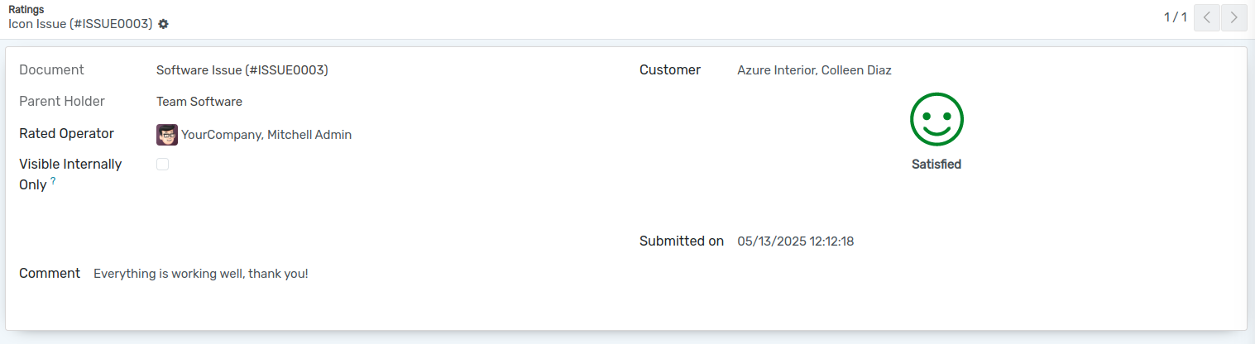The height and width of the screenshot is (344, 1255).
Task: Click the Document field label
Action: coord(51,70)
